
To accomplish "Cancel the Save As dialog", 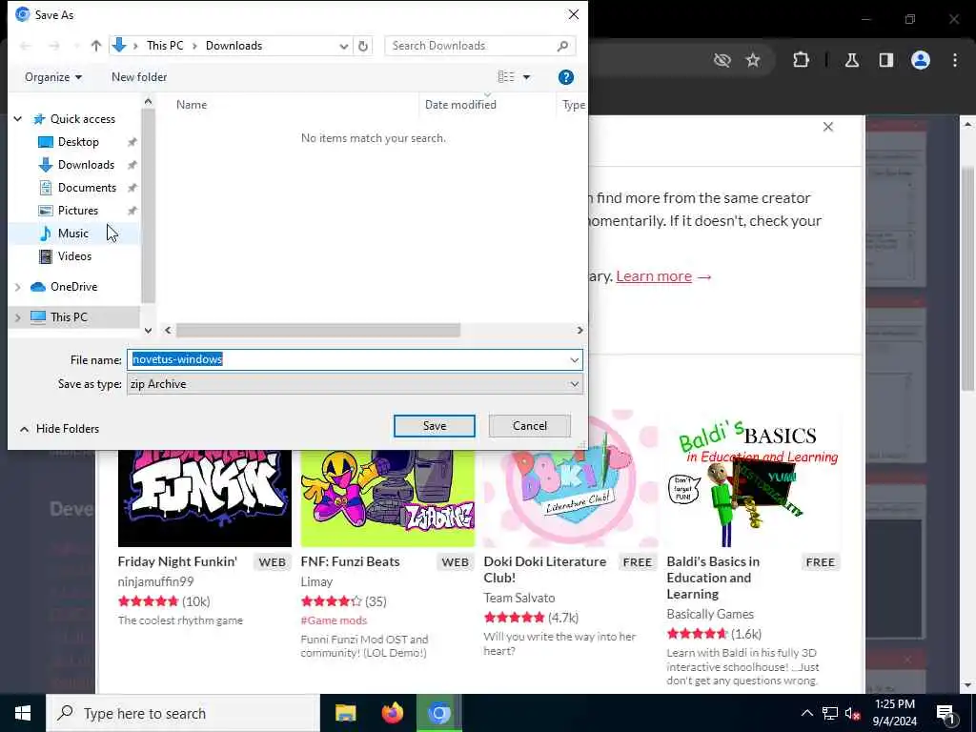I will (x=530, y=426).
